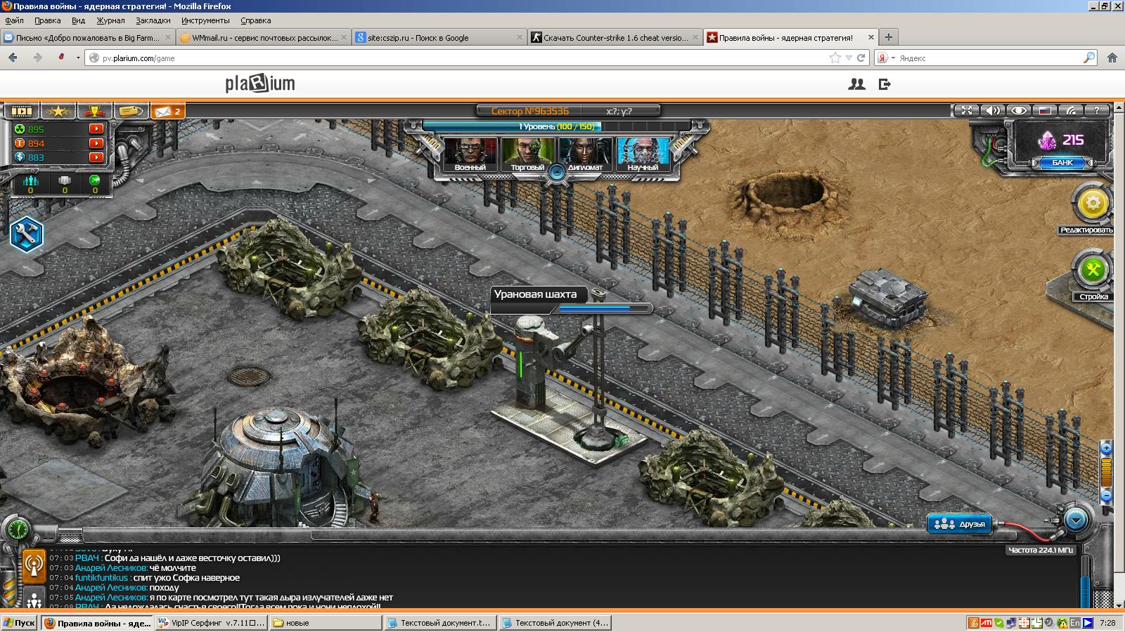This screenshot has width=1125, height=632.
Task: Open the mail envelope with 2 messages
Action: pyautogui.click(x=168, y=111)
